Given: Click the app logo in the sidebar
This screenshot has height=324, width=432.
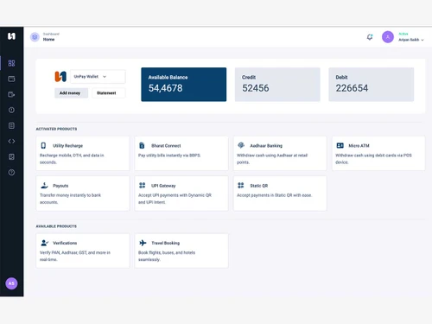Looking at the screenshot, I should [x=11, y=36].
